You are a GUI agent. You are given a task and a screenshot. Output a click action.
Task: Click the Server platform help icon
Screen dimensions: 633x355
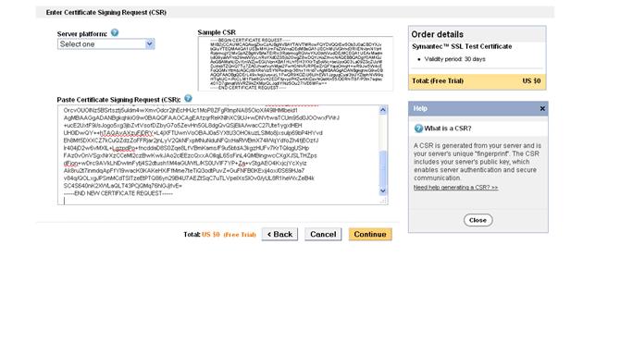coord(115,32)
